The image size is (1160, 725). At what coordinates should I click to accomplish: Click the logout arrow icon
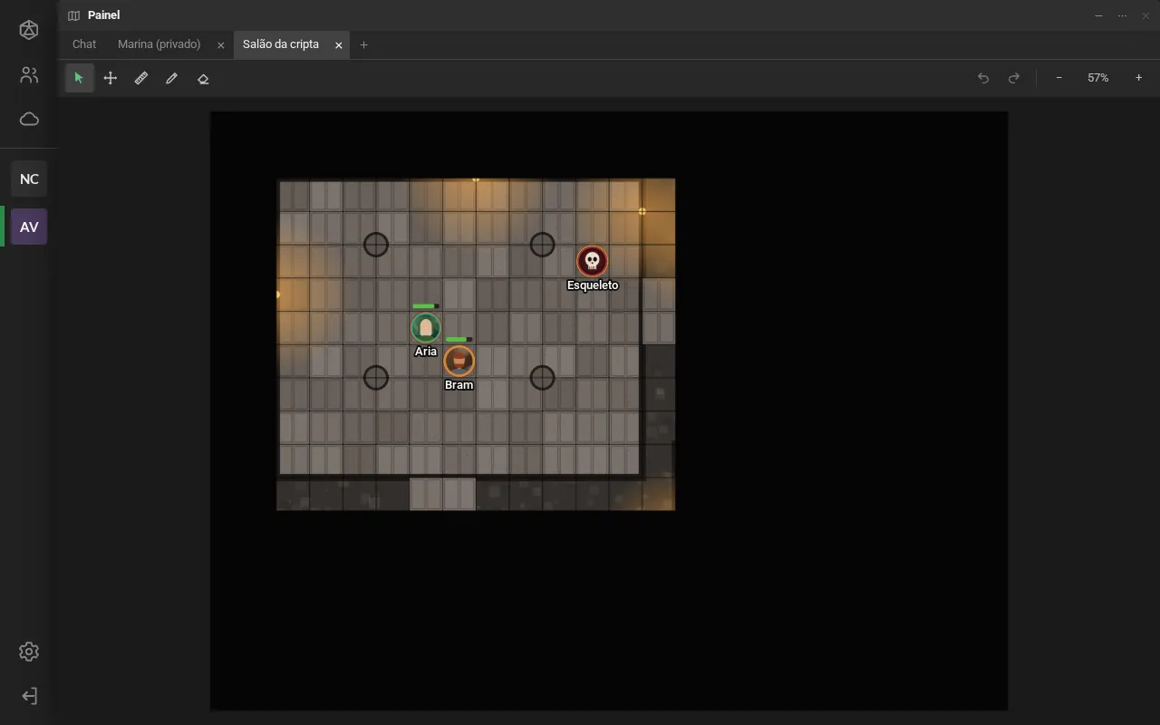pyautogui.click(x=29, y=696)
